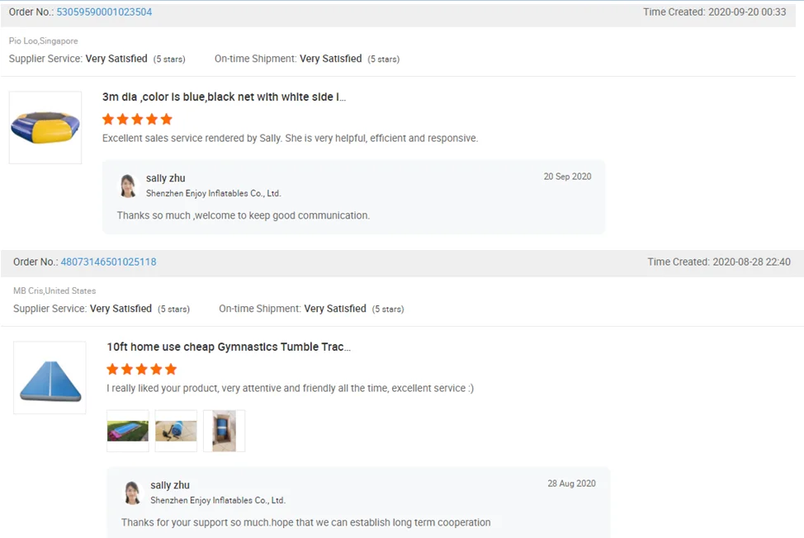View the second review photo thumbnail
Viewport: 804px width, 538px height.
click(176, 431)
